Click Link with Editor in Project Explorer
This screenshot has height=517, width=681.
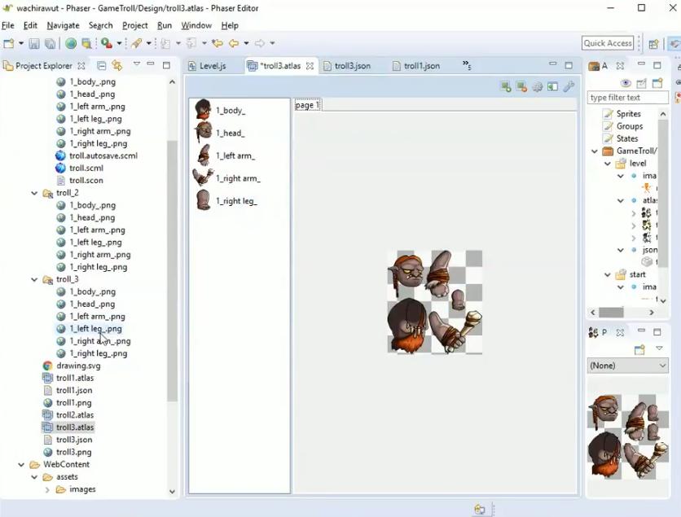(117, 66)
